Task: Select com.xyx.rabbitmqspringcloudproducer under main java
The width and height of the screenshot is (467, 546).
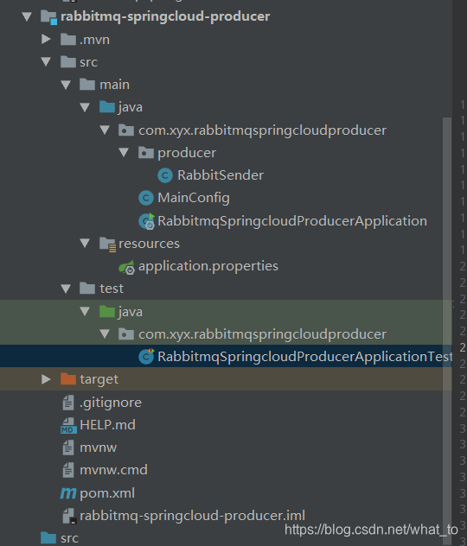Action: coord(262,130)
